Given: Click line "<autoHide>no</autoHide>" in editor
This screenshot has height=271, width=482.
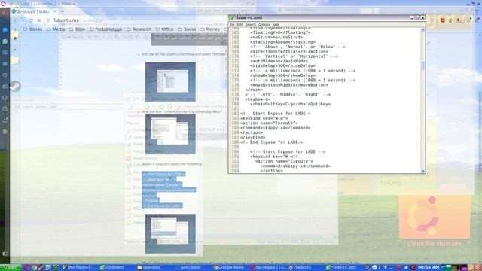Looking at the screenshot, I should coord(279,61).
